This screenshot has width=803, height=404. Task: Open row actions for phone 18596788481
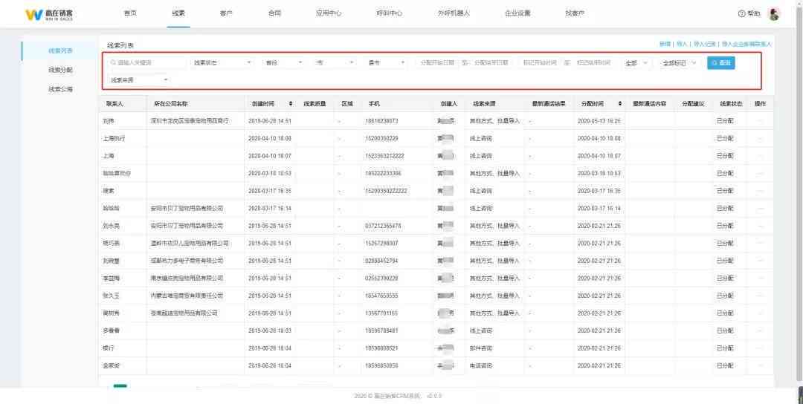click(760, 331)
